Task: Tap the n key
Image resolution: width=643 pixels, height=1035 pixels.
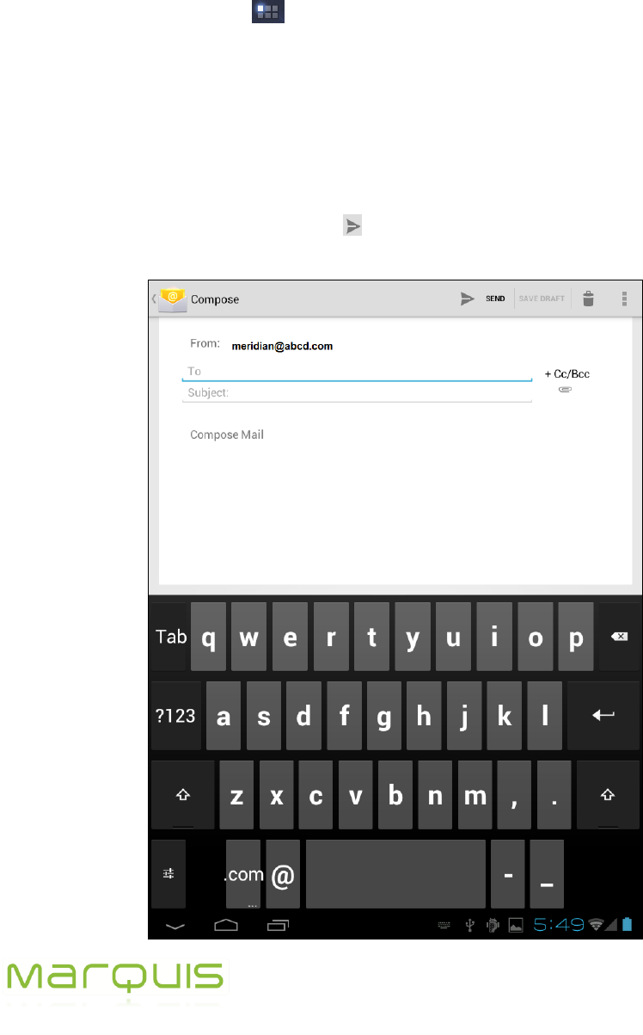Action: click(435, 795)
